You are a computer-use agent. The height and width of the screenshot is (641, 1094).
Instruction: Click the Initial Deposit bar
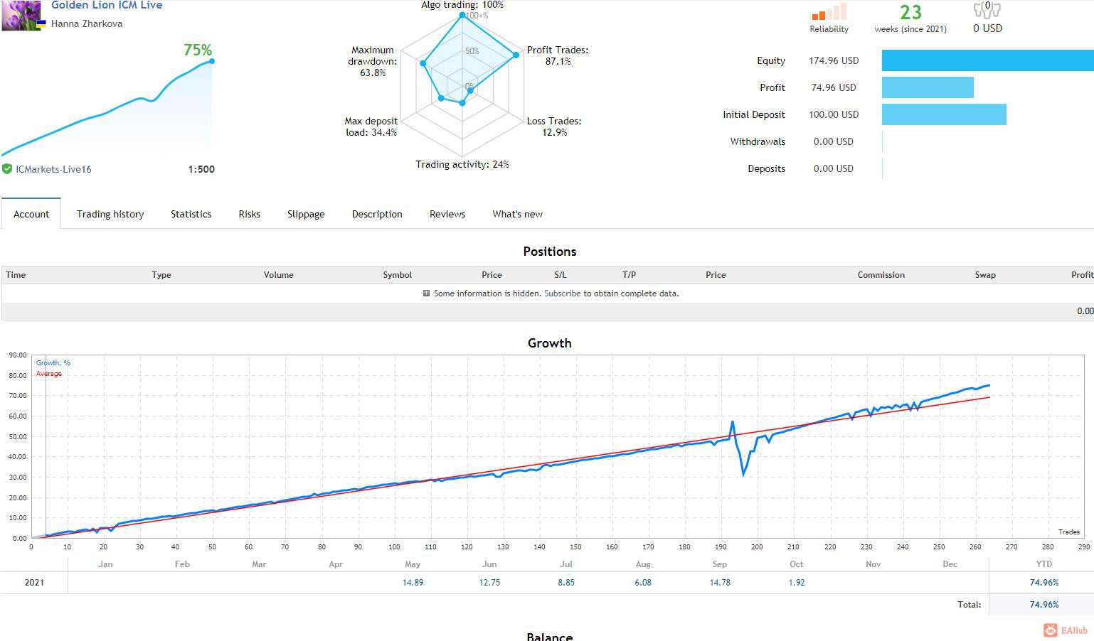pyautogui.click(x=944, y=114)
